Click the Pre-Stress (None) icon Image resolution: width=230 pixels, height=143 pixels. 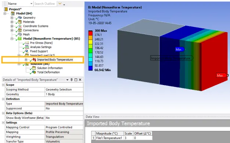(x=27, y=43)
